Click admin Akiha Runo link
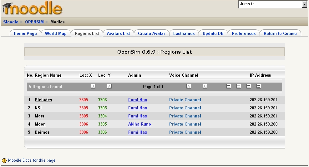The image size is (309, 167). point(139,124)
